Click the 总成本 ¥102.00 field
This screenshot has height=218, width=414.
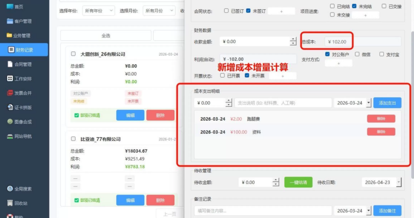[x=363, y=42]
